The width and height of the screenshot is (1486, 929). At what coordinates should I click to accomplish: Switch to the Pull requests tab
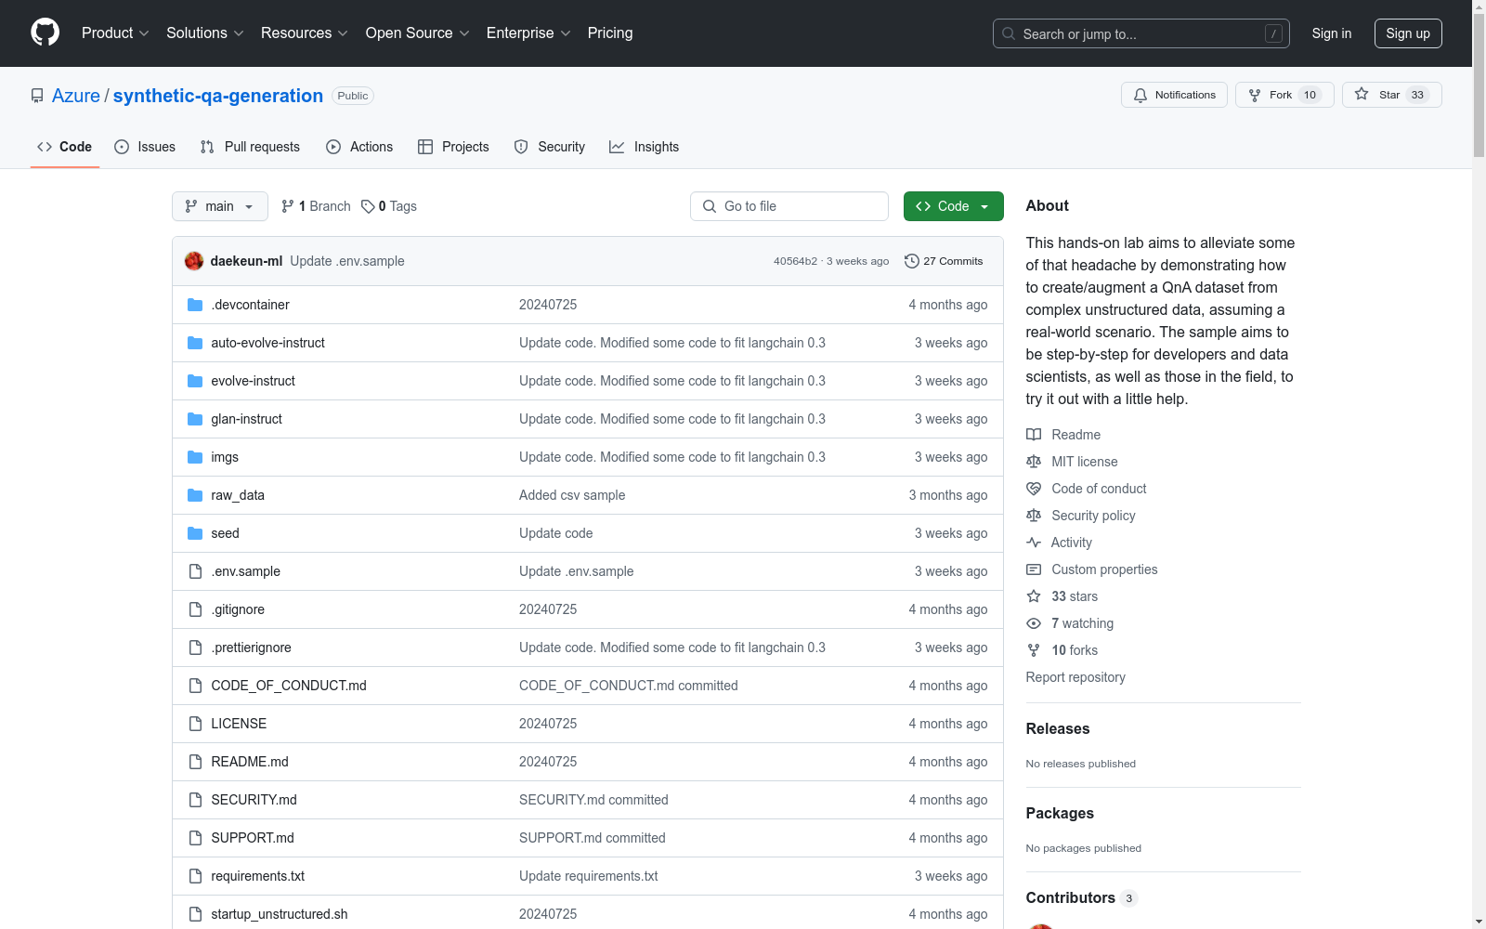[250, 147]
